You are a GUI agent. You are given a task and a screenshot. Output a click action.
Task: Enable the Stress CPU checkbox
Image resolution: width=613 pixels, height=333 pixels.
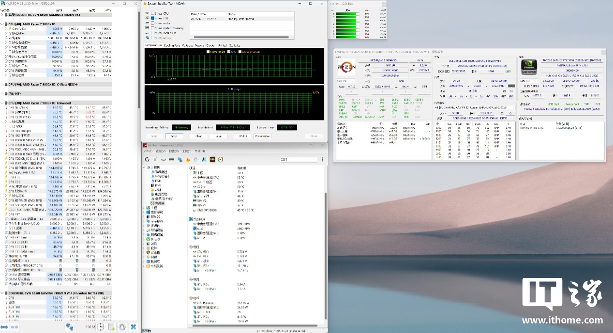point(152,14)
